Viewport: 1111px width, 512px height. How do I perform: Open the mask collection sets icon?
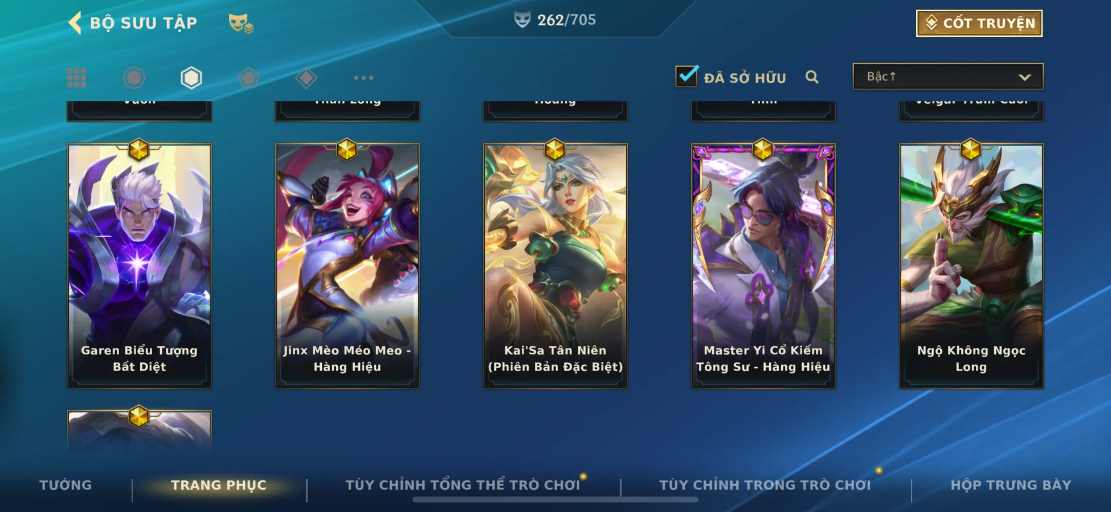click(241, 23)
